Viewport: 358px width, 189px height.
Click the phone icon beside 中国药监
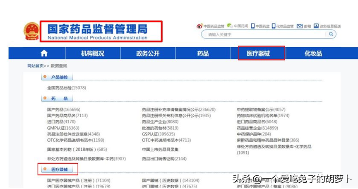pos(252,26)
